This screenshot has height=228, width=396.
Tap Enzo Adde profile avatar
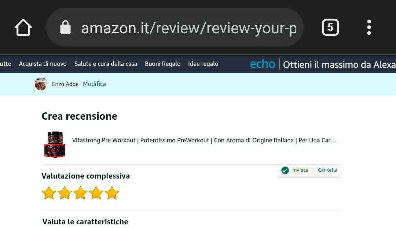coord(41,84)
